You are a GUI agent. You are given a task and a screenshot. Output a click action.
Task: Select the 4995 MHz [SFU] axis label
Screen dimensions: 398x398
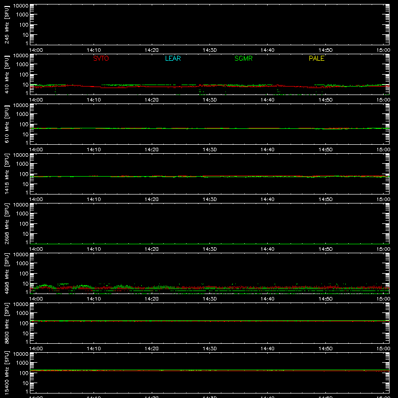tap(6, 274)
